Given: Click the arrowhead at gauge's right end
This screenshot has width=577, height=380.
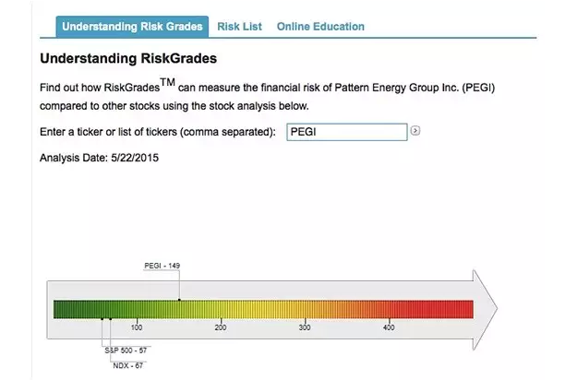Looking at the screenshot, I should (x=487, y=309).
